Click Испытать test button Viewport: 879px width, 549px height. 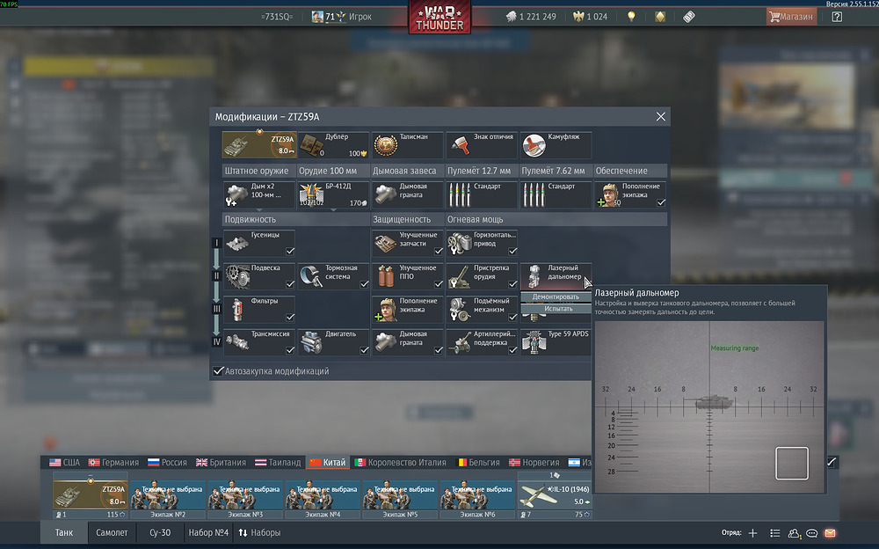pos(556,309)
